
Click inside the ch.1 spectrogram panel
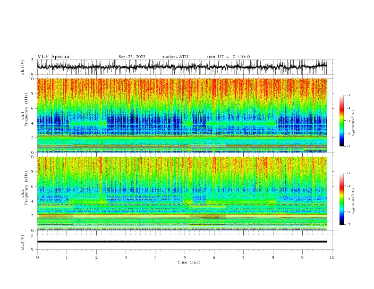(x=182, y=115)
